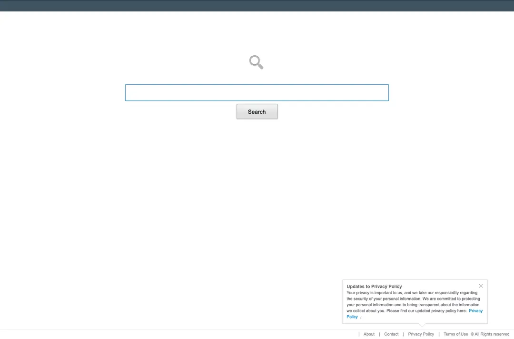Open the Terms of Use footer link
This screenshot has width=514, height=339.
(x=455, y=334)
